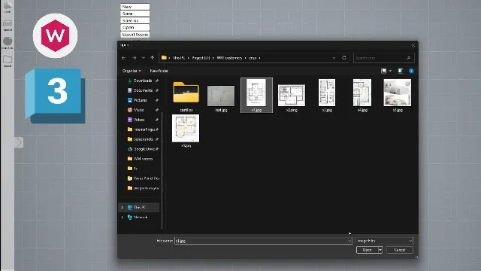The height and width of the screenshot is (271, 481).
Task: Click WM customers in the address breadcrumb
Action: 229,58
